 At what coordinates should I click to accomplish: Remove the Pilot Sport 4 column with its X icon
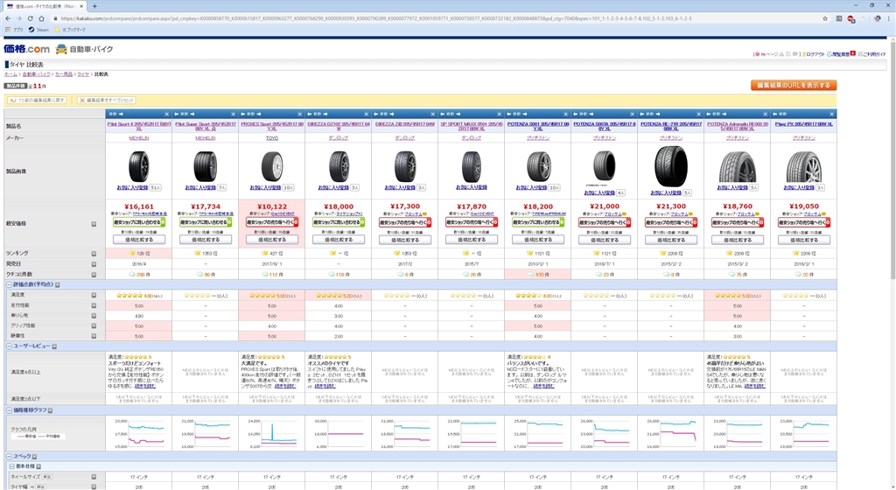click(x=166, y=114)
